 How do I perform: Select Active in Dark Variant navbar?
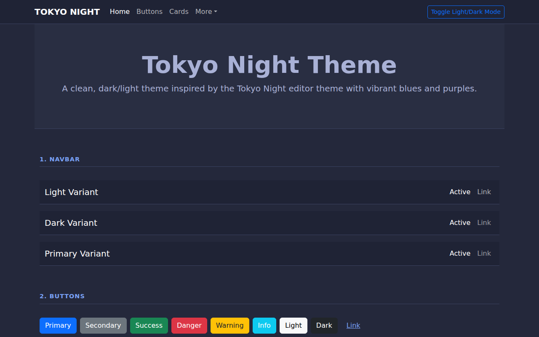click(x=460, y=223)
